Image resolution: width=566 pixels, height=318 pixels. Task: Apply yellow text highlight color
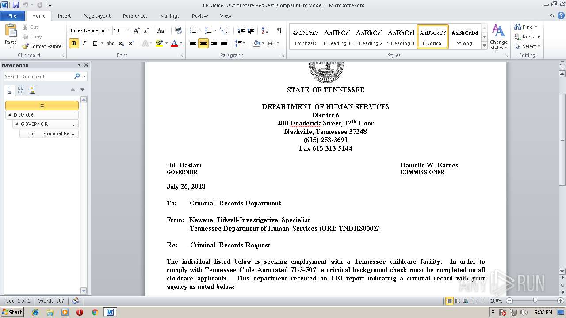pyautogui.click(x=159, y=43)
